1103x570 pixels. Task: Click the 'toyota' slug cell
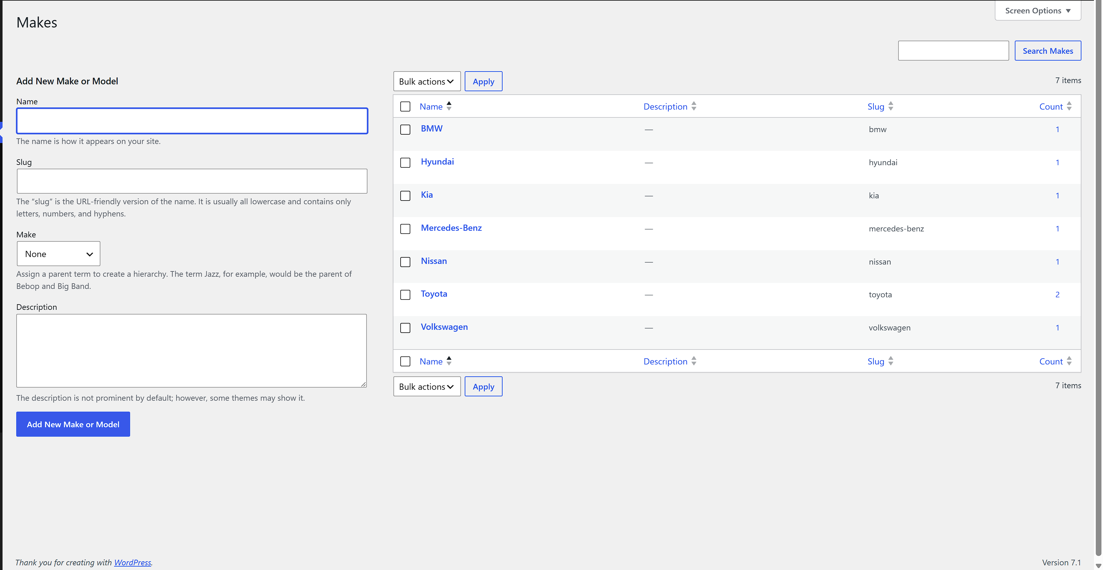[x=880, y=295]
